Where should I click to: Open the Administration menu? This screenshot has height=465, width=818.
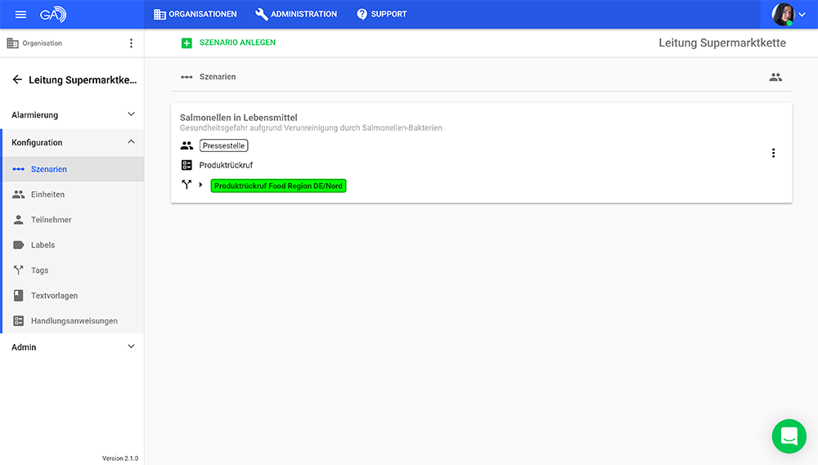point(296,14)
